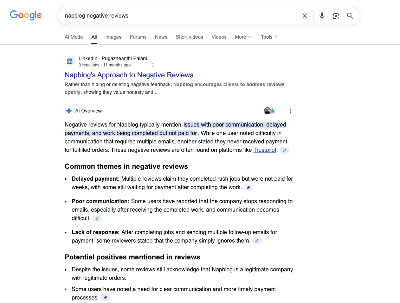Open Google Lens image search

tap(336, 16)
